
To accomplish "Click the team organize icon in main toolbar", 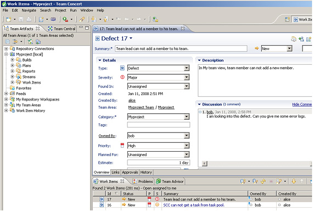I will click(155, 19).
